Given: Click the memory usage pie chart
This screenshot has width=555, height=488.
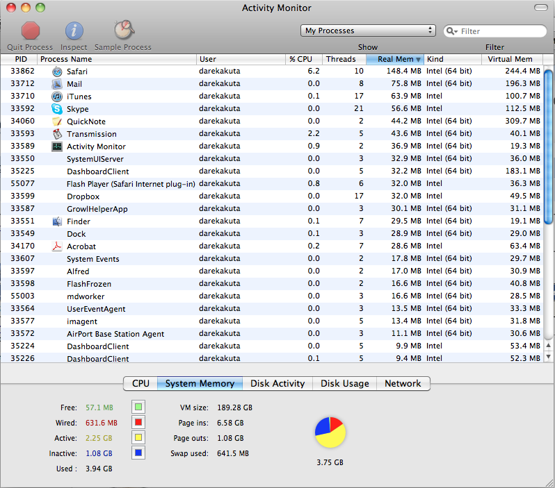Looking at the screenshot, I should click(330, 432).
